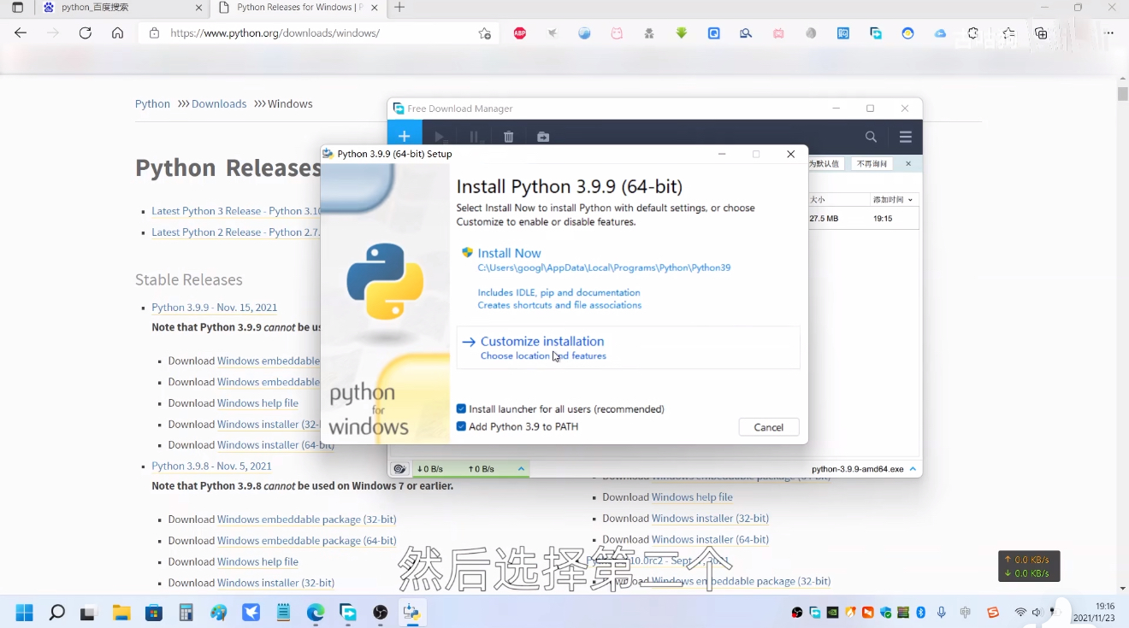This screenshot has width=1129, height=628.
Task: Delete the selected download via trash icon
Action: [508, 136]
